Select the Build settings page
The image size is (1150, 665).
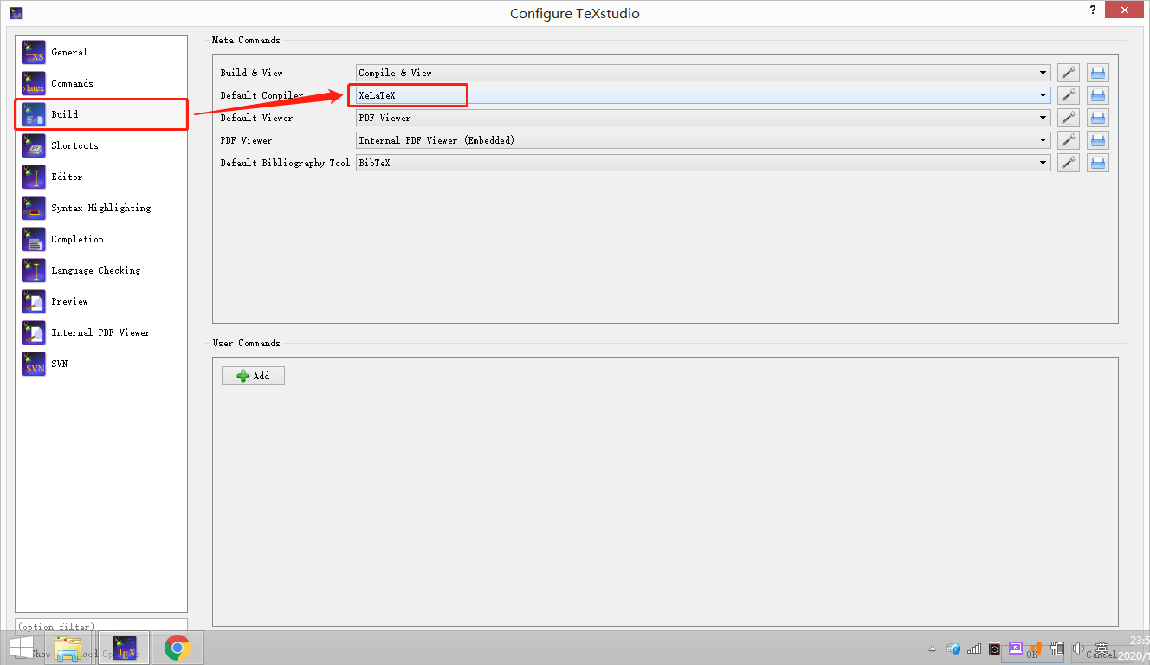point(101,114)
